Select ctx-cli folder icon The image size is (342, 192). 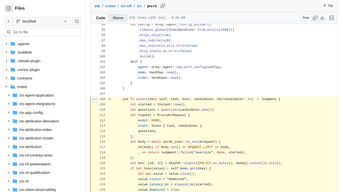(15, 181)
